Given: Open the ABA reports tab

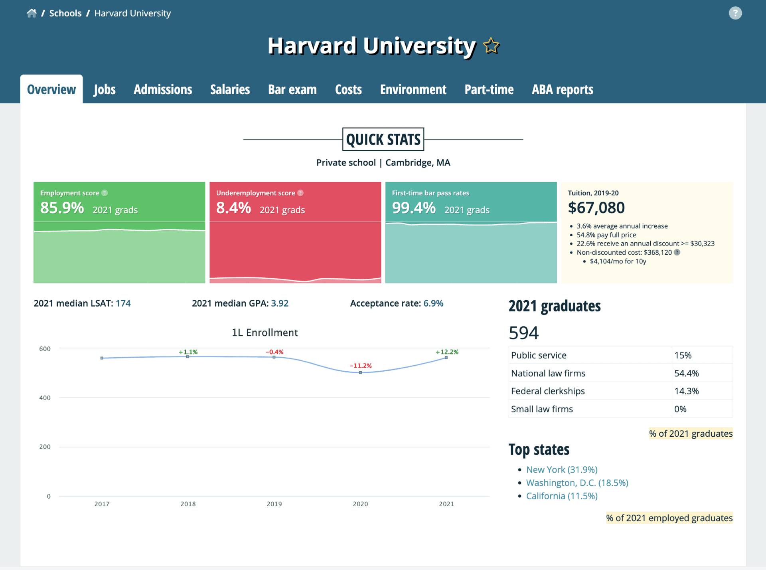Looking at the screenshot, I should tap(562, 89).
